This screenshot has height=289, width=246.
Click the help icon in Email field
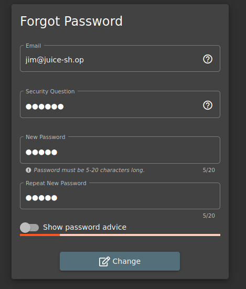tap(208, 59)
